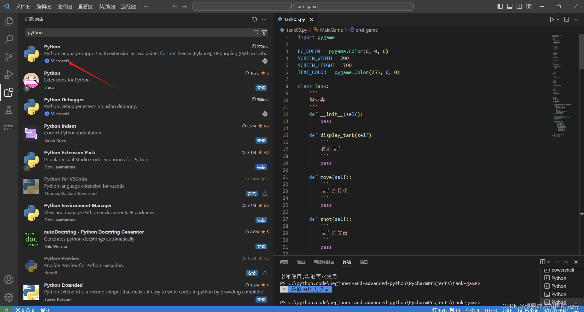The image size is (584, 312).
Task: Close the terminal panel
Action: point(576,262)
